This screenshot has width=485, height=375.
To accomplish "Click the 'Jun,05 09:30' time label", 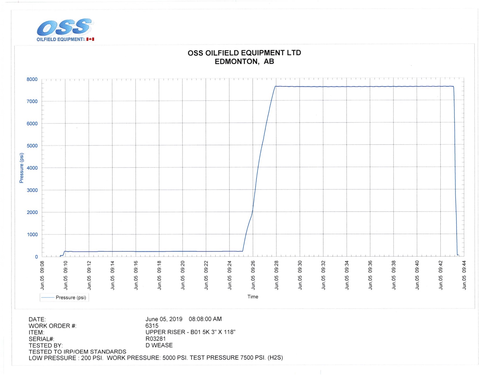I will click(300, 275).
